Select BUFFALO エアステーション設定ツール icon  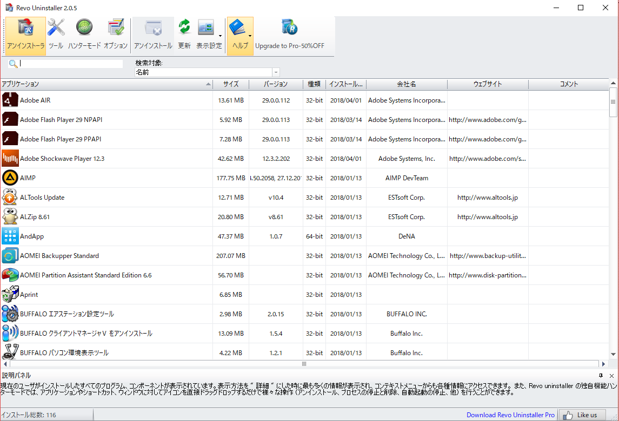point(10,314)
